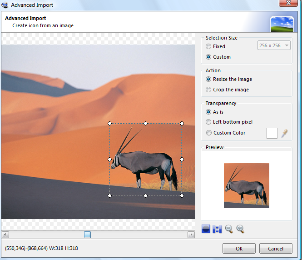The width and height of the screenshot is (302, 260).
Task: Click the scrollbar left arrow
Action: pos(5,235)
